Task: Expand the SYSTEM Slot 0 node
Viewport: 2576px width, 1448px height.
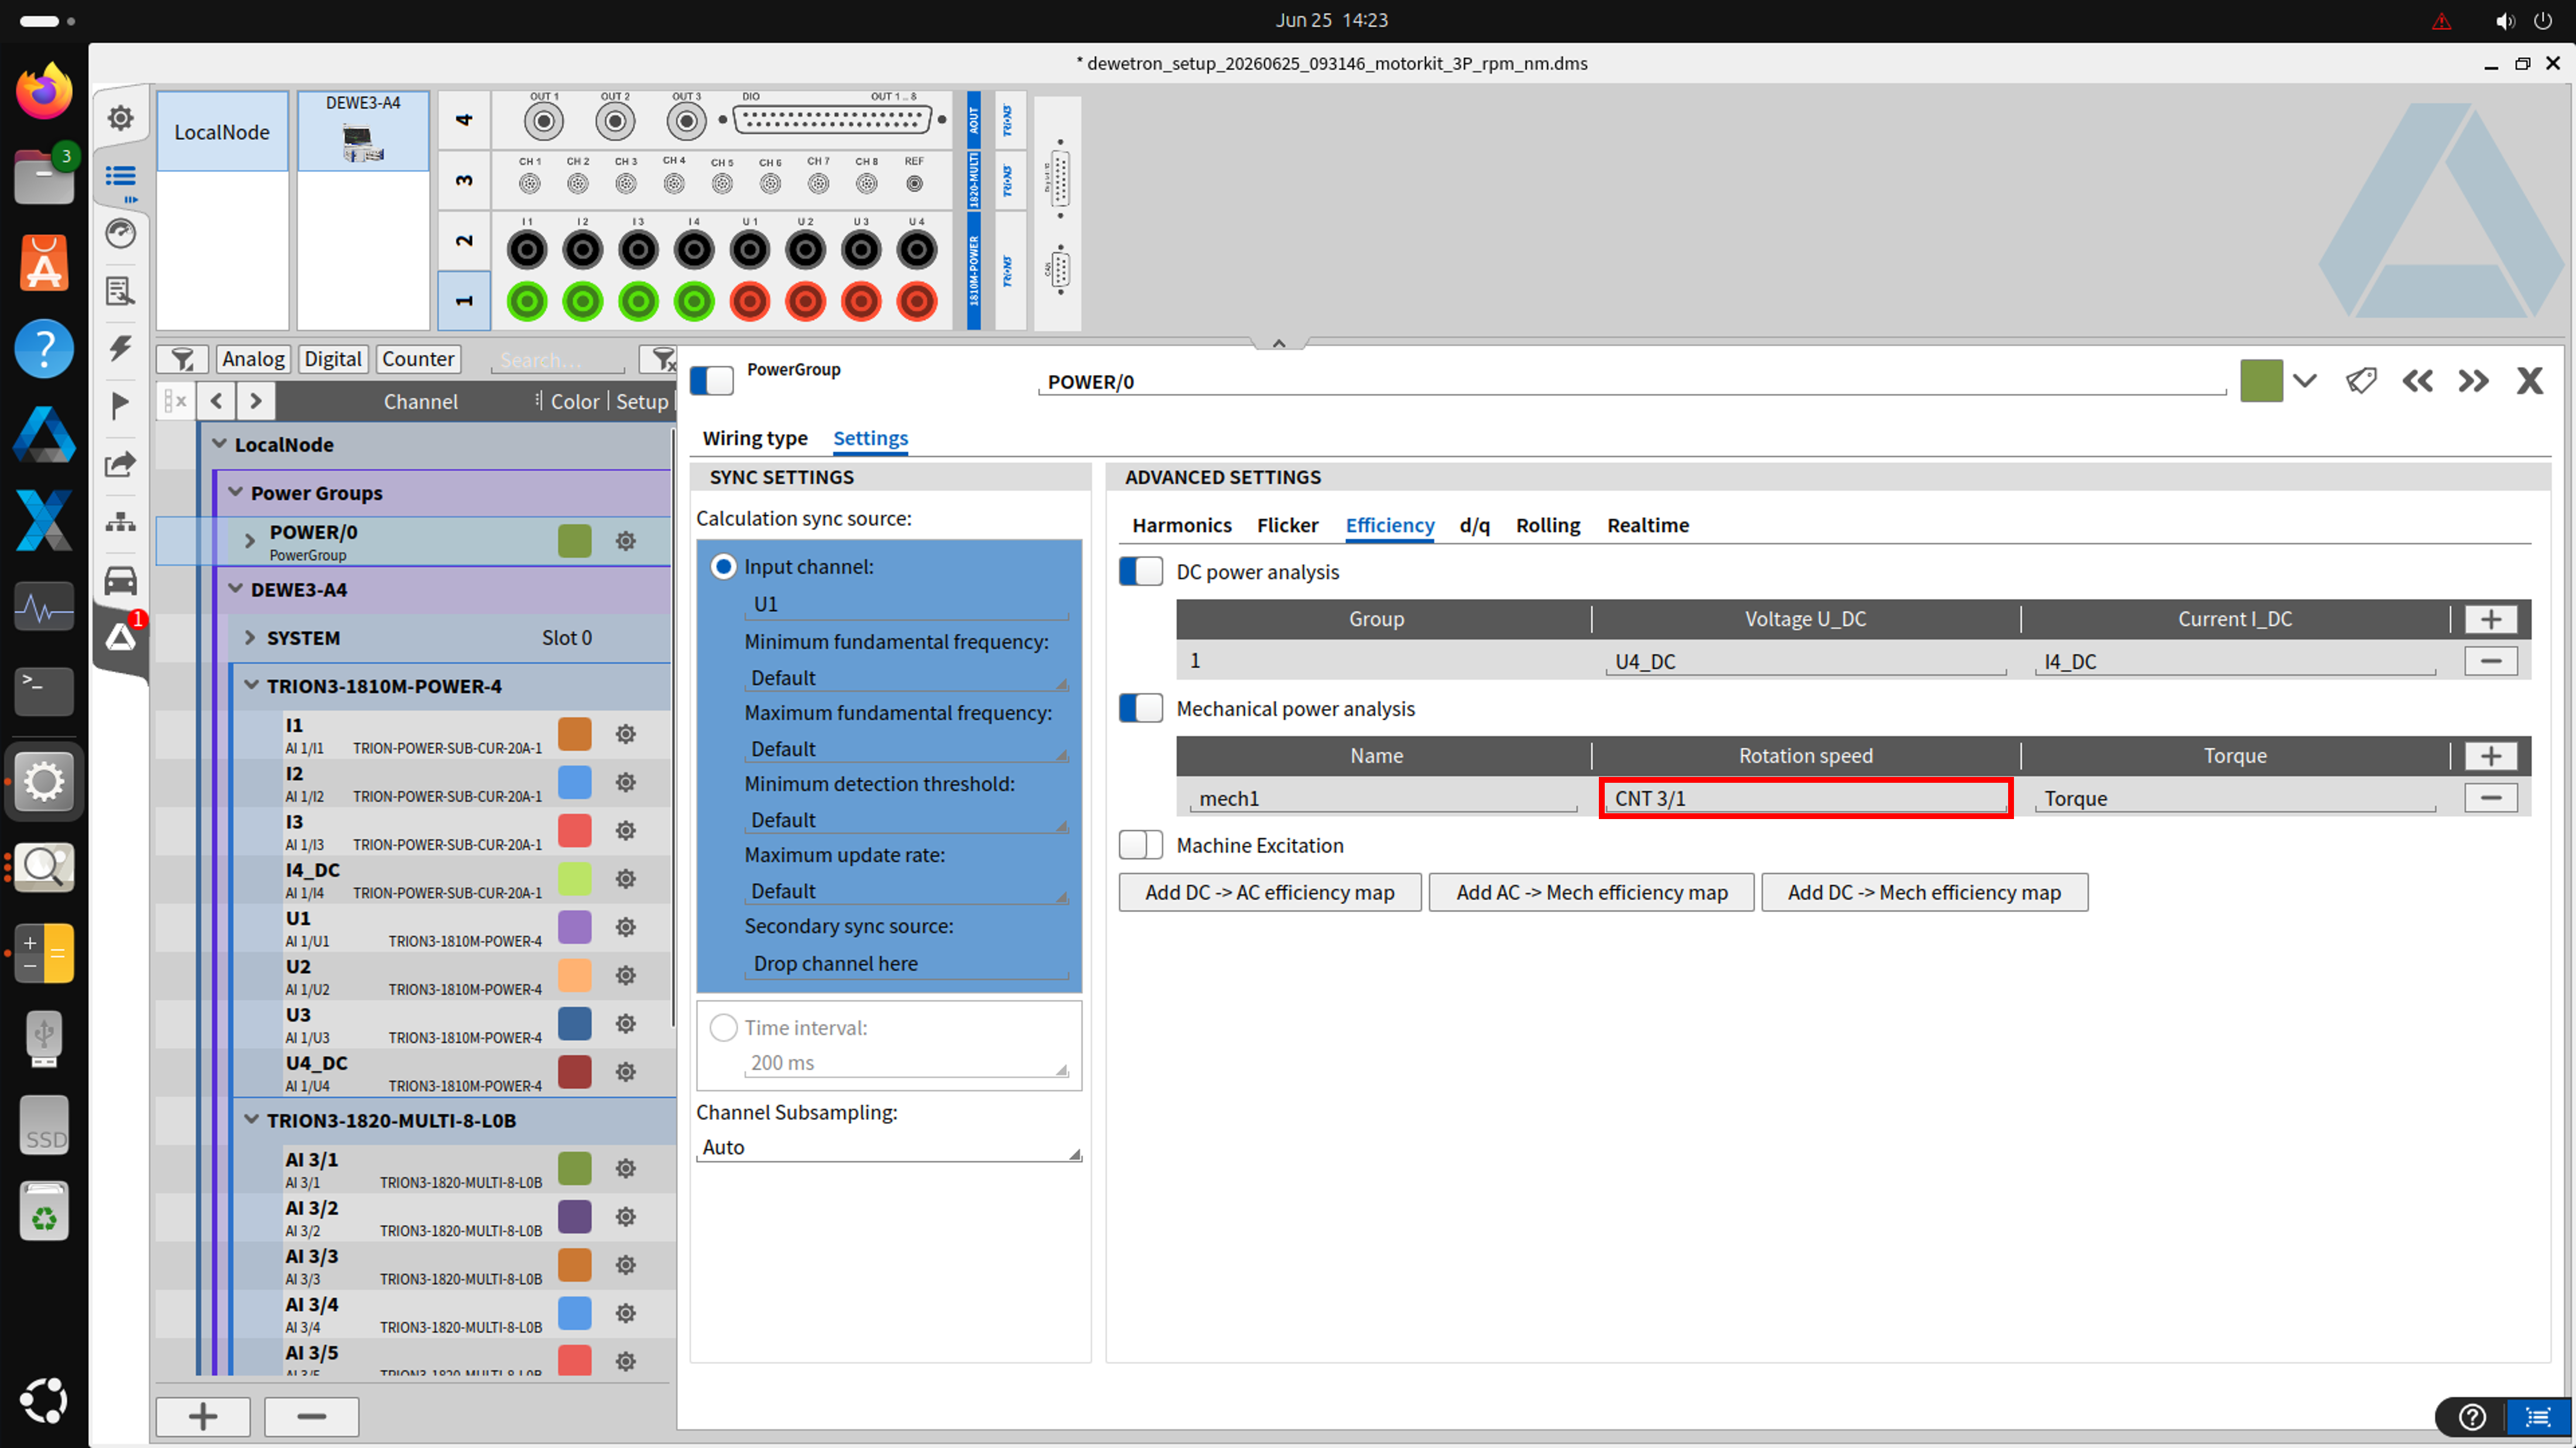Action: pos(250,638)
